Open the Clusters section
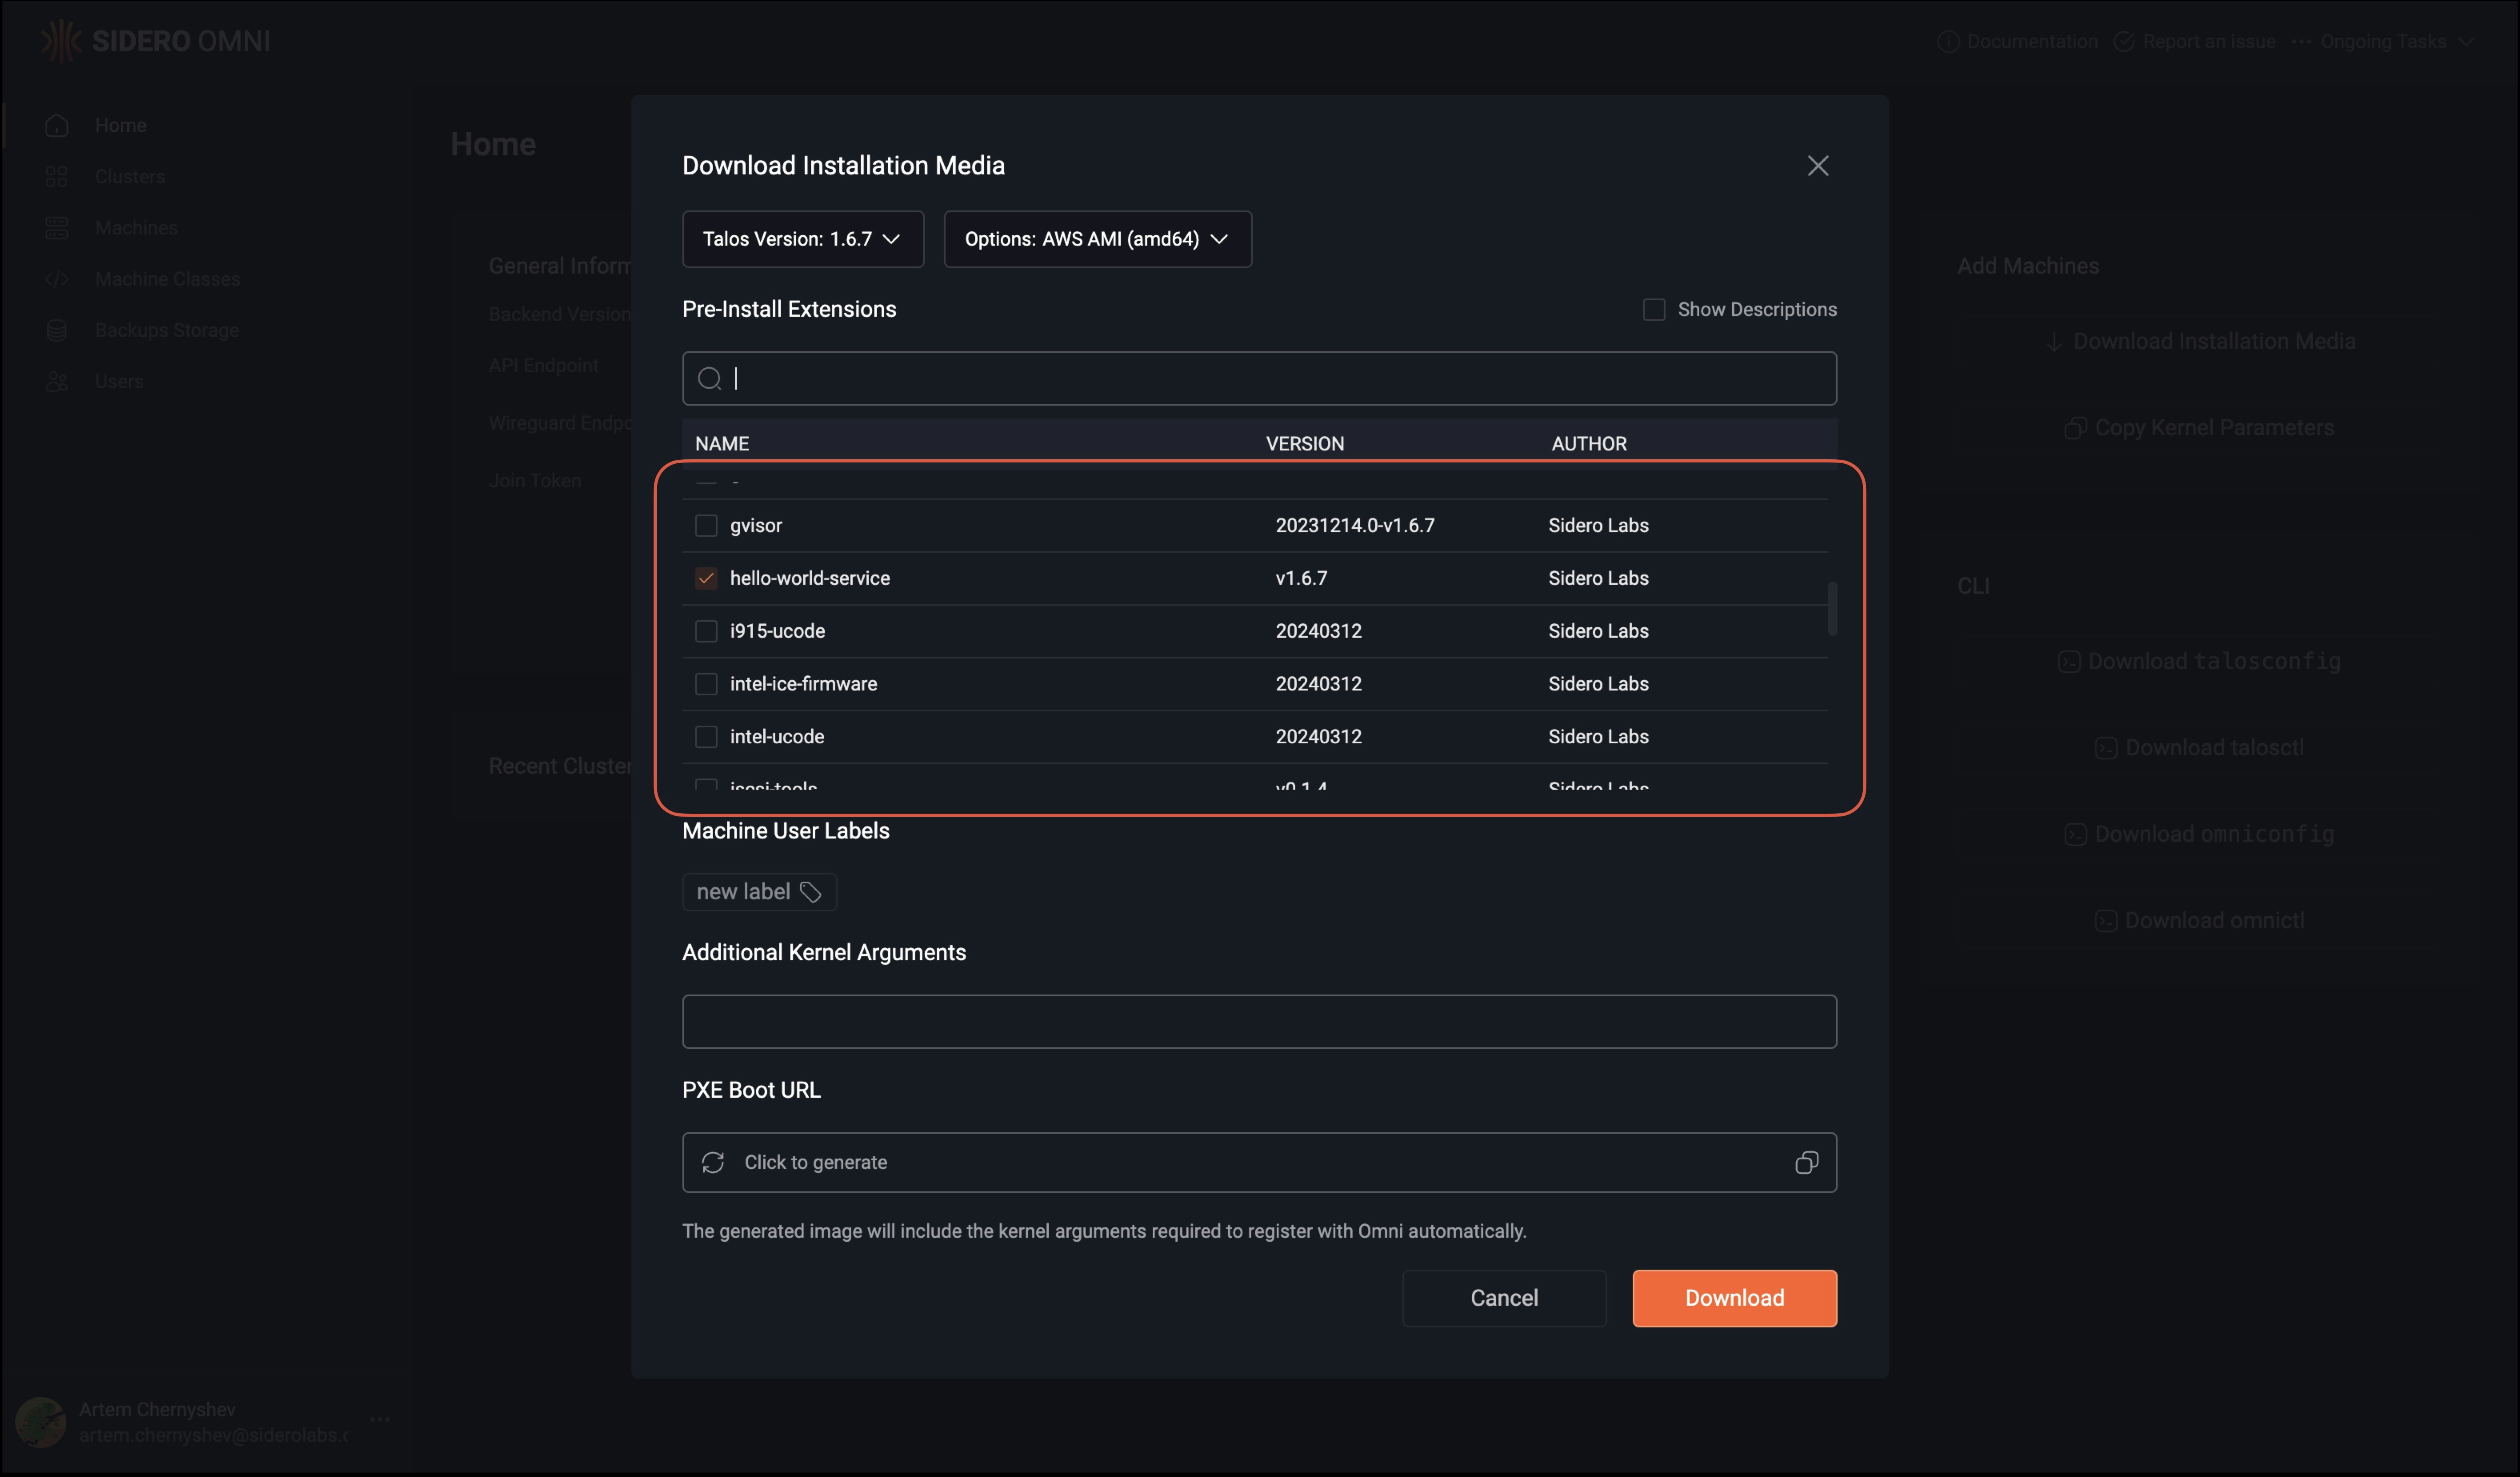This screenshot has height=1477, width=2520. 130,176
